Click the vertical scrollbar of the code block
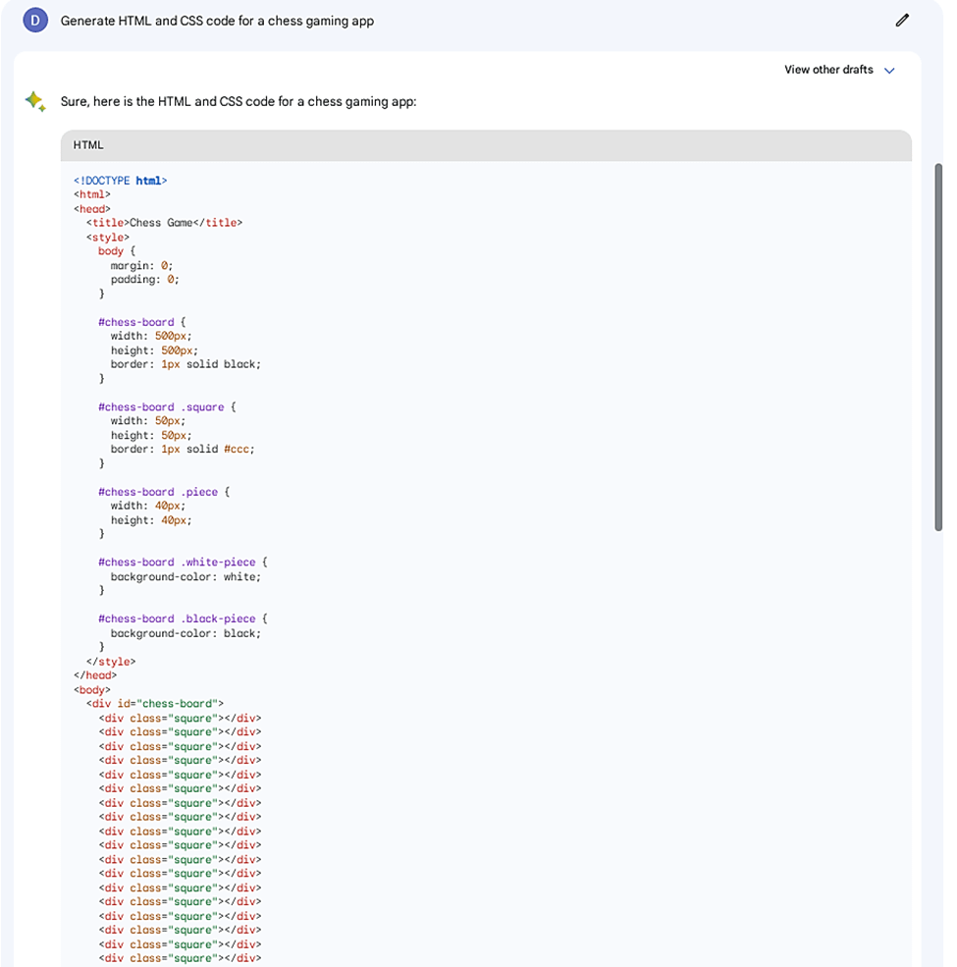The image size is (957, 967). pos(938,347)
